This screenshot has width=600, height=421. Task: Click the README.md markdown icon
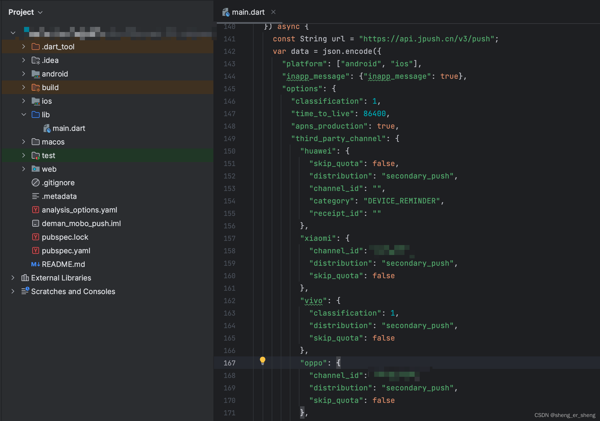pyautogui.click(x=35, y=264)
